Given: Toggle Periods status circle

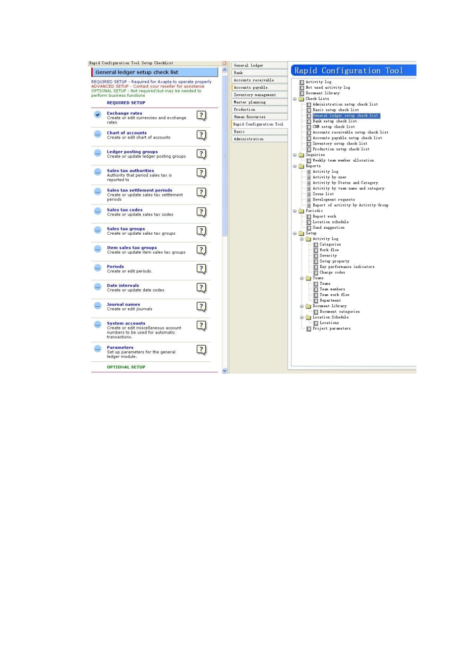Looking at the screenshot, I should tap(98, 268).
